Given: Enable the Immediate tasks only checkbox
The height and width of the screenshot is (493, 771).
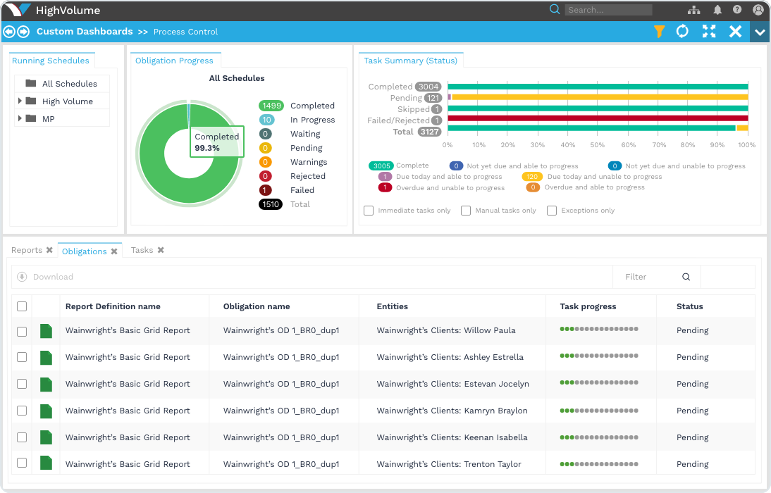Looking at the screenshot, I should [369, 210].
